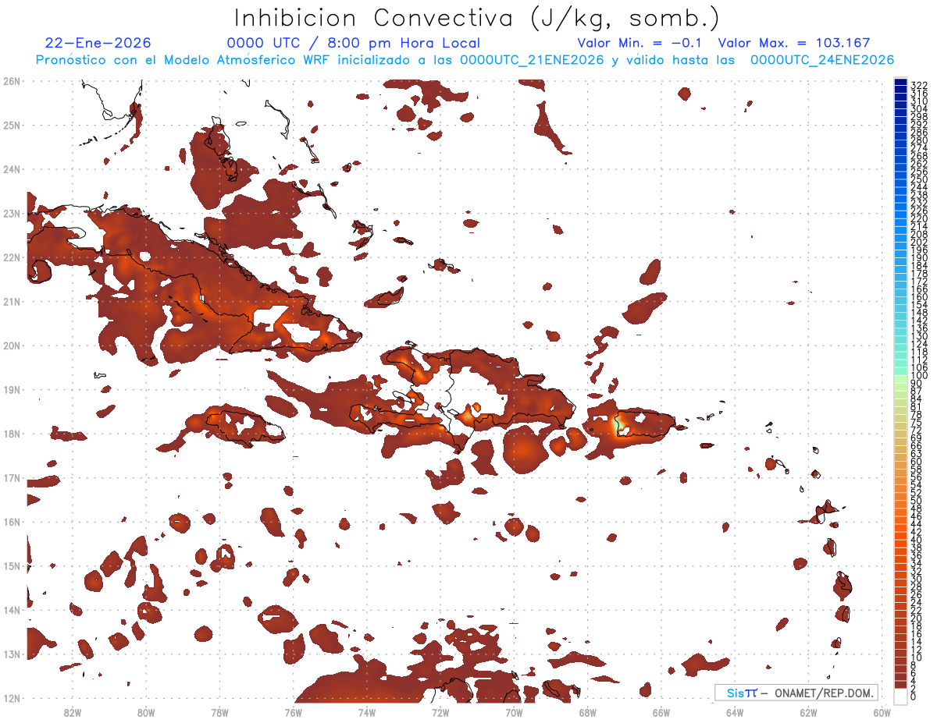Click the "20N" latitude label
Viewport: 937px width, 723px height.
tap(12, 346)
